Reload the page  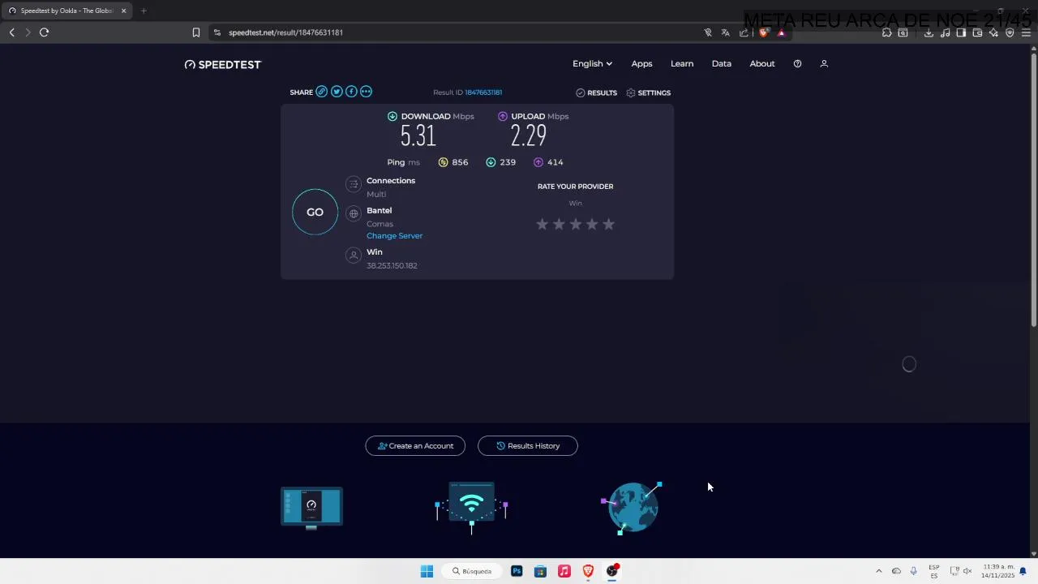point(44,32)
